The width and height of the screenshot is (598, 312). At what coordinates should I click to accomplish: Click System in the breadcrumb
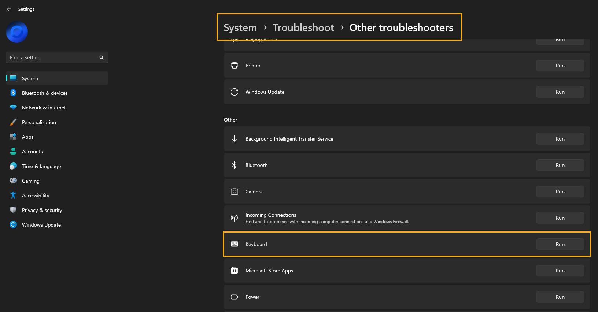pos(240,27)
